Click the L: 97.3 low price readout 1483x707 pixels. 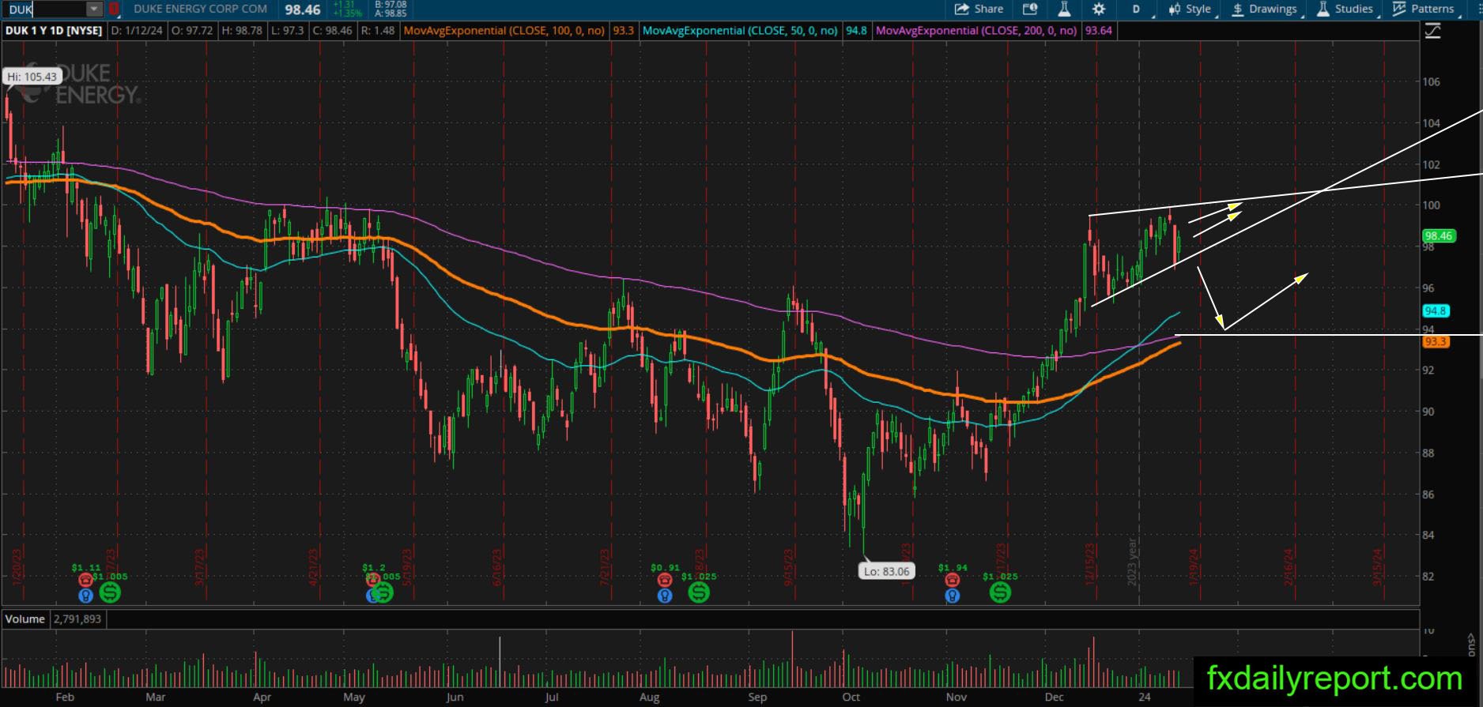pyautogui.click(x=287, y=31)
